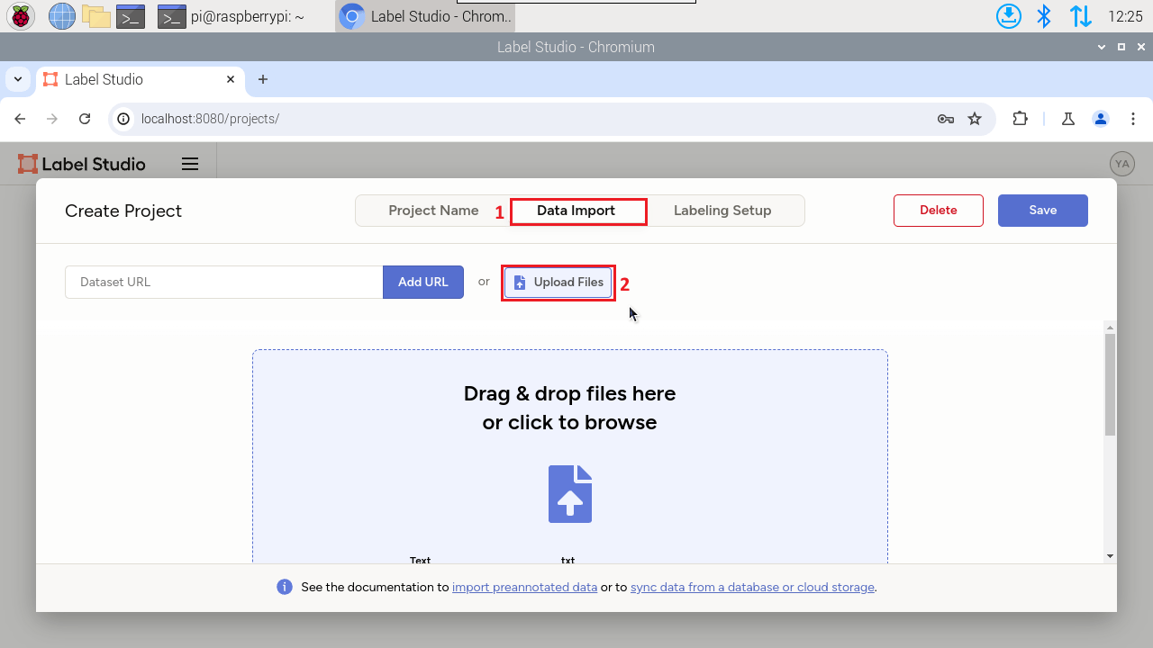1153x648 pixels.
Task: Select the Label Studio Chromium taskbar entry
Action: pyautogui.click(x=425, y=16)
